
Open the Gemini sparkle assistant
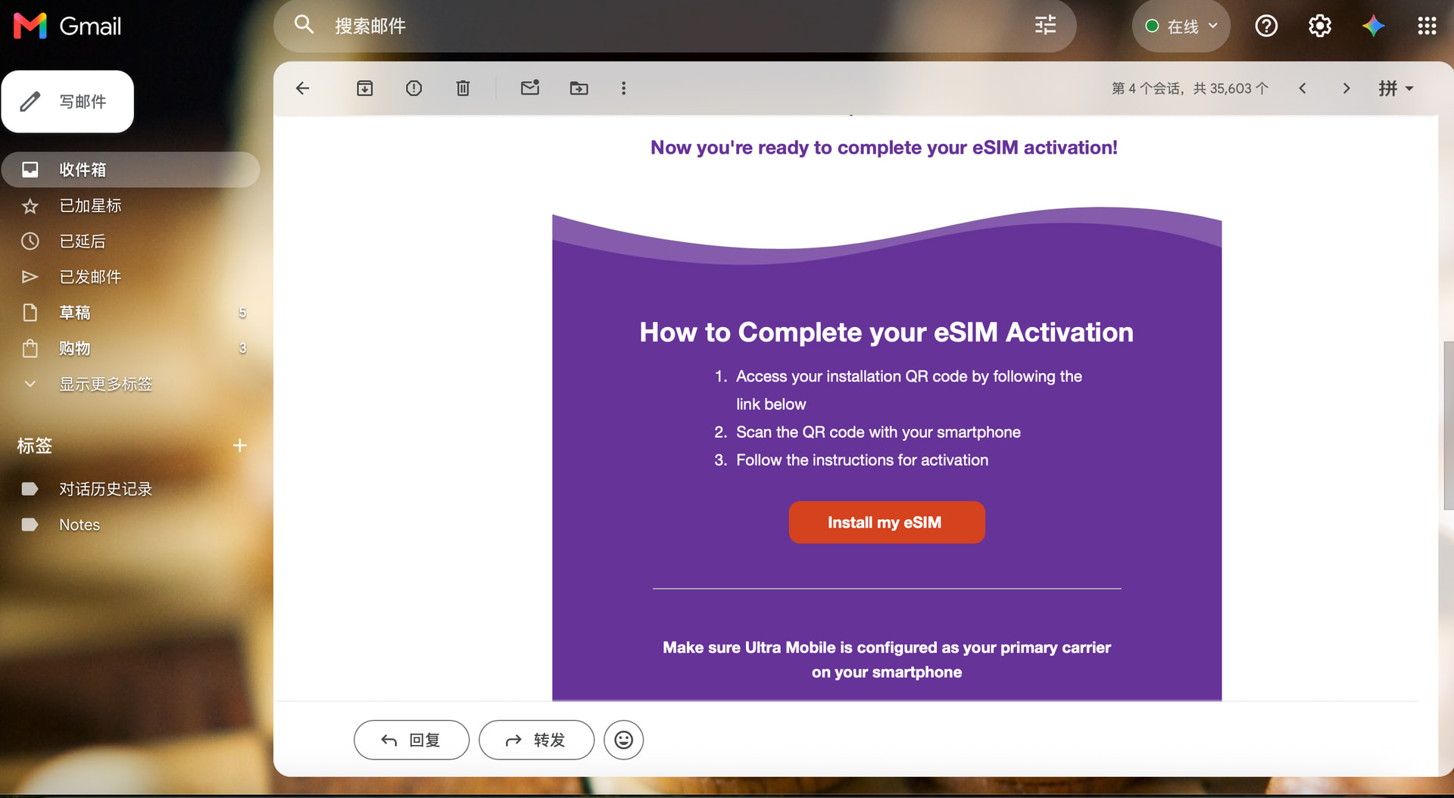[1373, 26]
